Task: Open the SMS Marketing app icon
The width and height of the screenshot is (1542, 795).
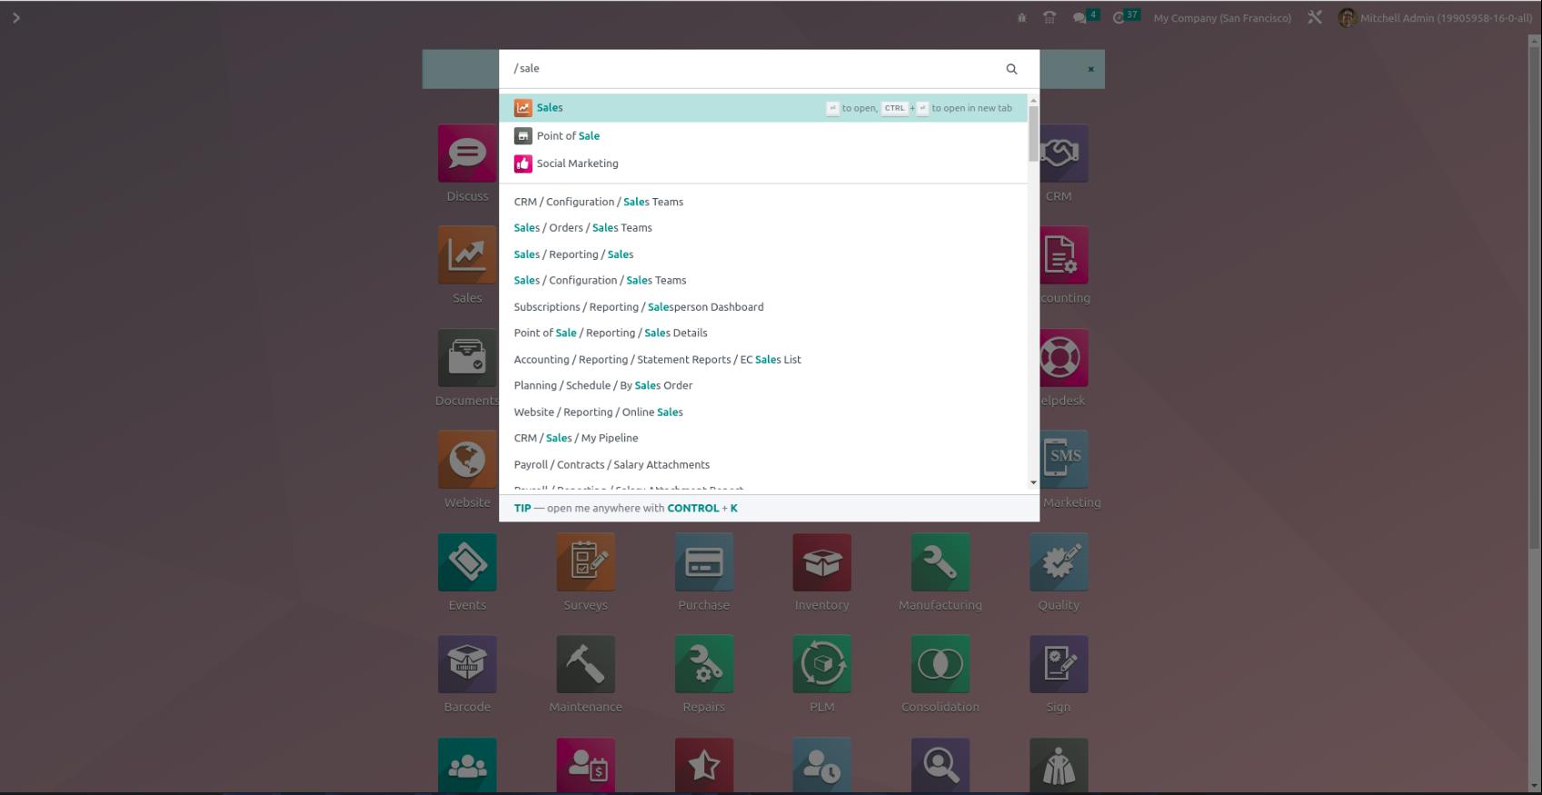Action: (x=1064, y=460)
